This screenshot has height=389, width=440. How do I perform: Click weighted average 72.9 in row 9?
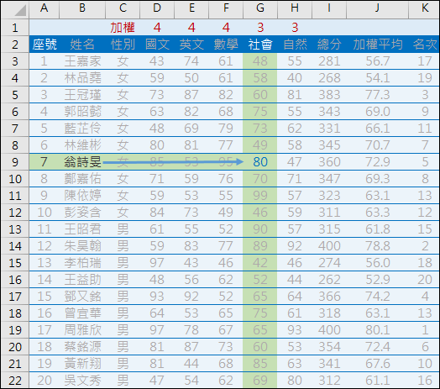click(x=377, y=162)
